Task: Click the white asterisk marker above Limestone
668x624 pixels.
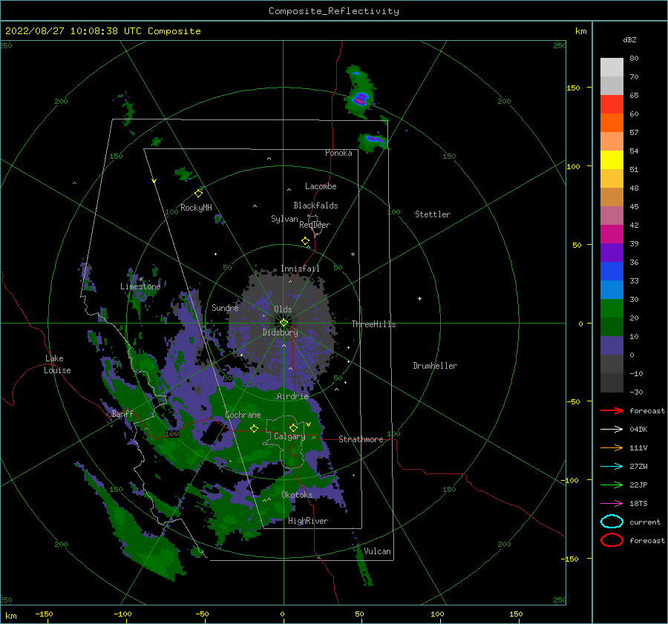Action: [x=140, y=280]
